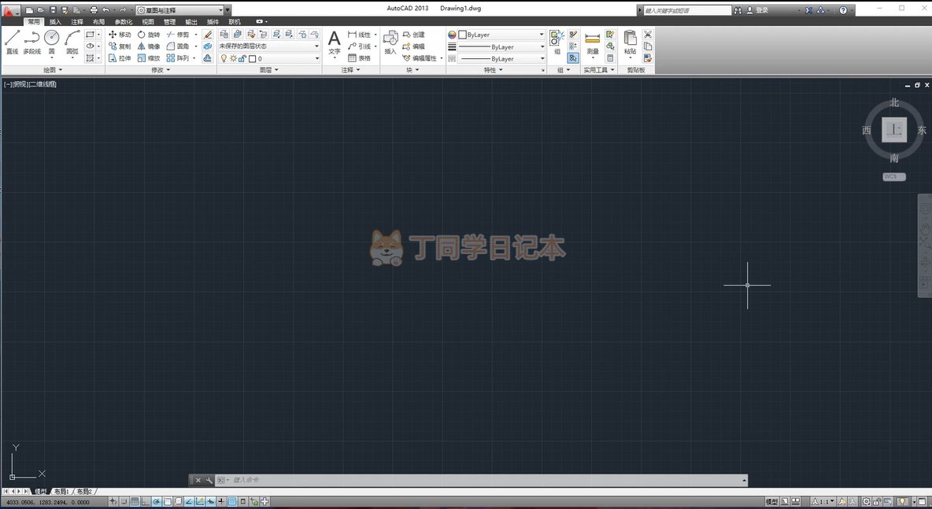This screenshot has height=509, width=932.
Task: Click the Copy (复制) tool
Action: (120, 46)
